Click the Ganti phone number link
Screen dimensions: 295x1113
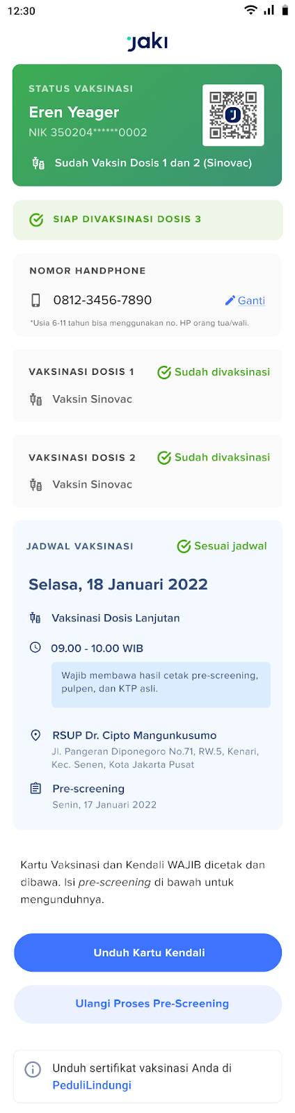251,301
